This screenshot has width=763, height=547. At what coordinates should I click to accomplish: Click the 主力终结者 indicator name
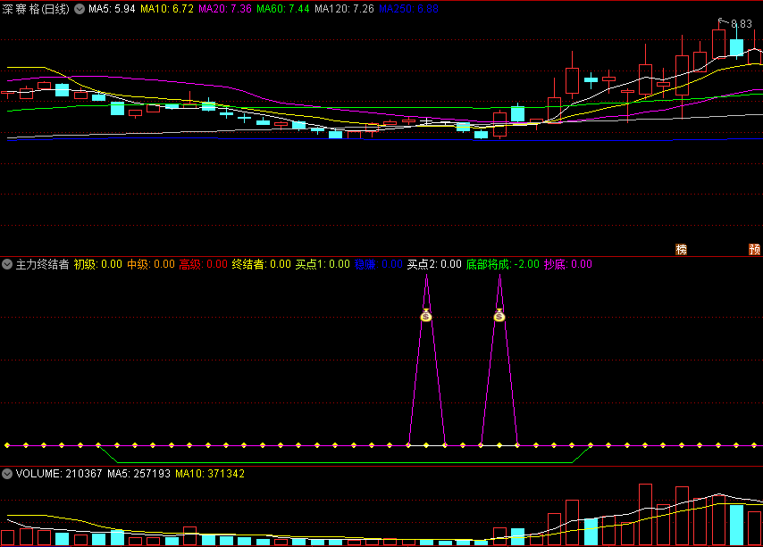click(x=42, y=264)
